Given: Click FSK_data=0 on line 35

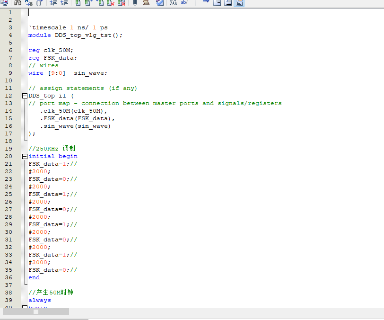Looking at the screenshot, I should 47,270.
